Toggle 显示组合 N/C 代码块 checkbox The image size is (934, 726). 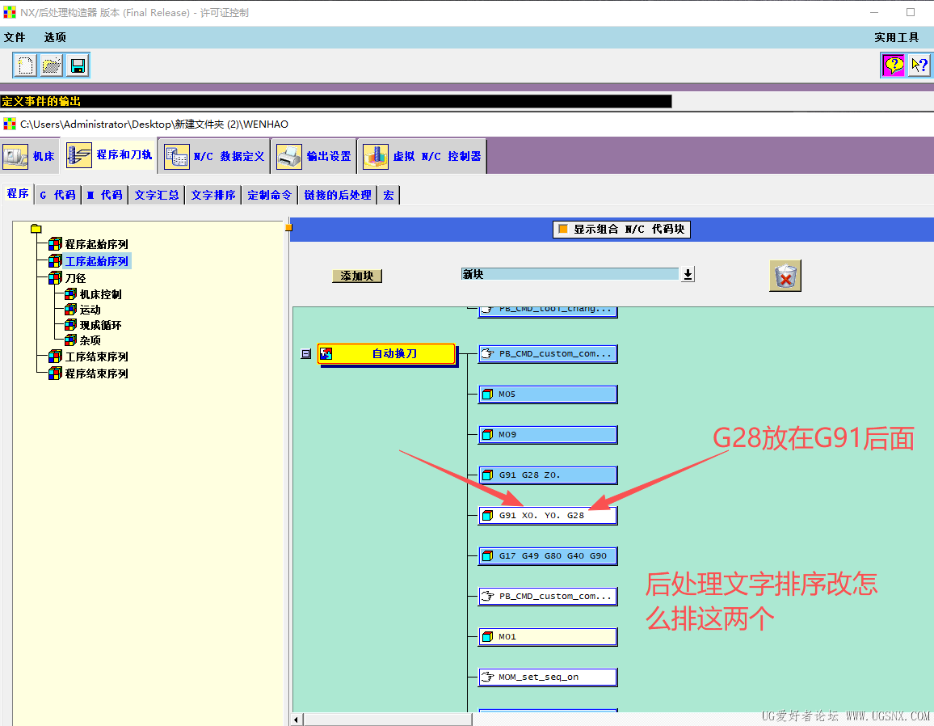(x=563, y=229)
